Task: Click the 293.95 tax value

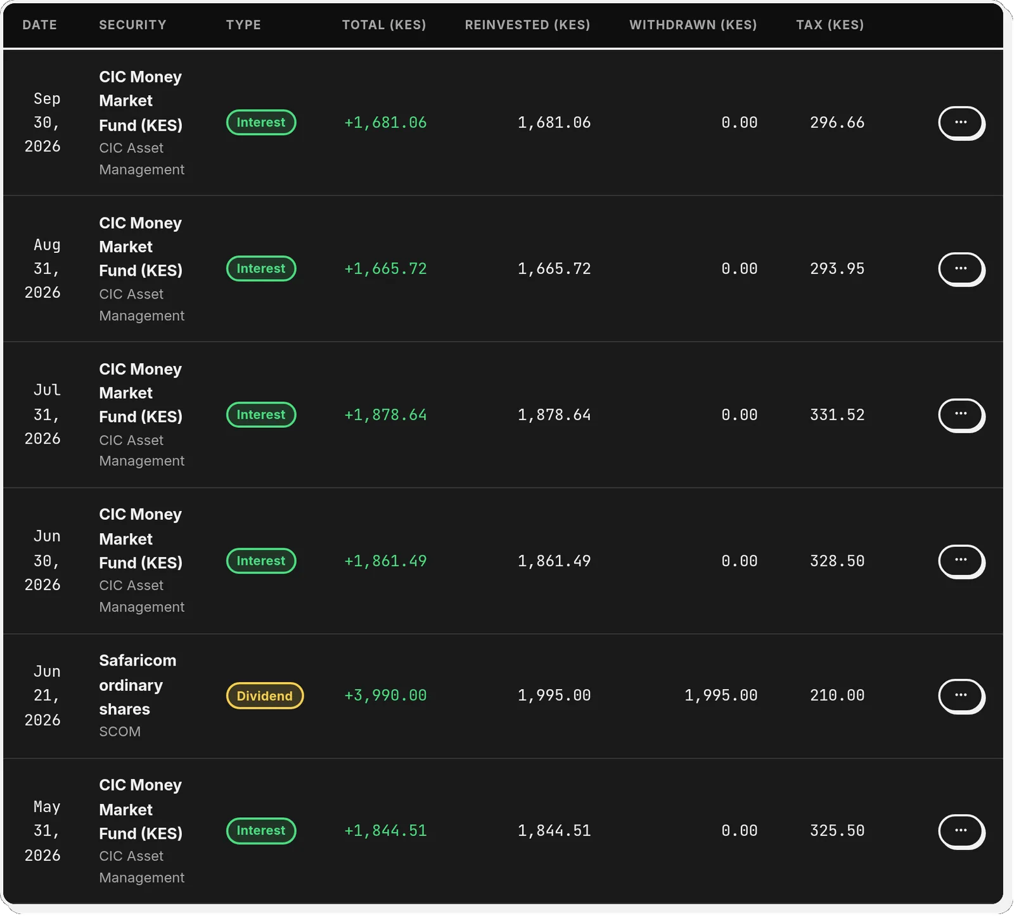Action: tap(837, 269)
